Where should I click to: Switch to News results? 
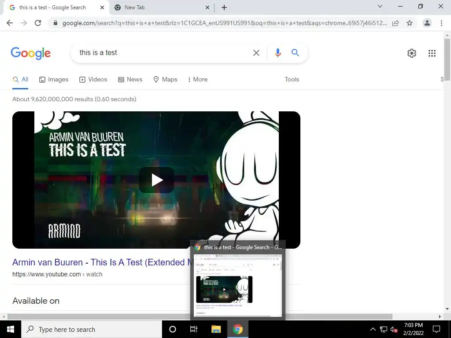pyautogui.click(x=130, y=80)
